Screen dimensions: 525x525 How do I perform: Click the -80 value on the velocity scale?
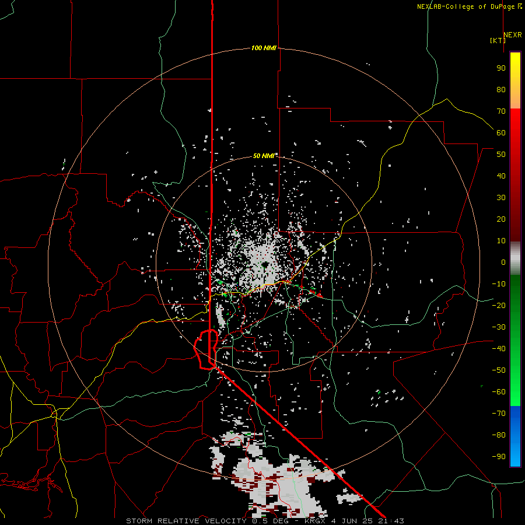tap(499, 435)
